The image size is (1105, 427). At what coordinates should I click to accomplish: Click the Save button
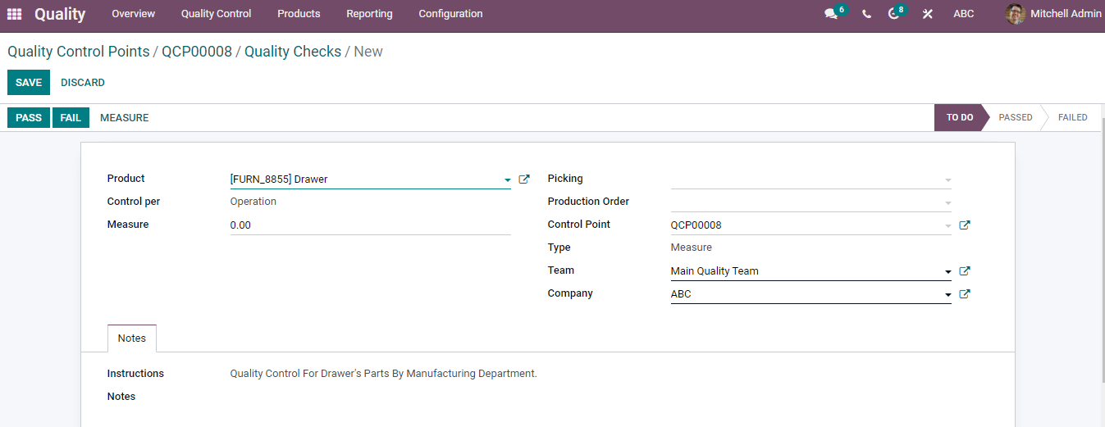pyautogui.click(x=29, y=83)
